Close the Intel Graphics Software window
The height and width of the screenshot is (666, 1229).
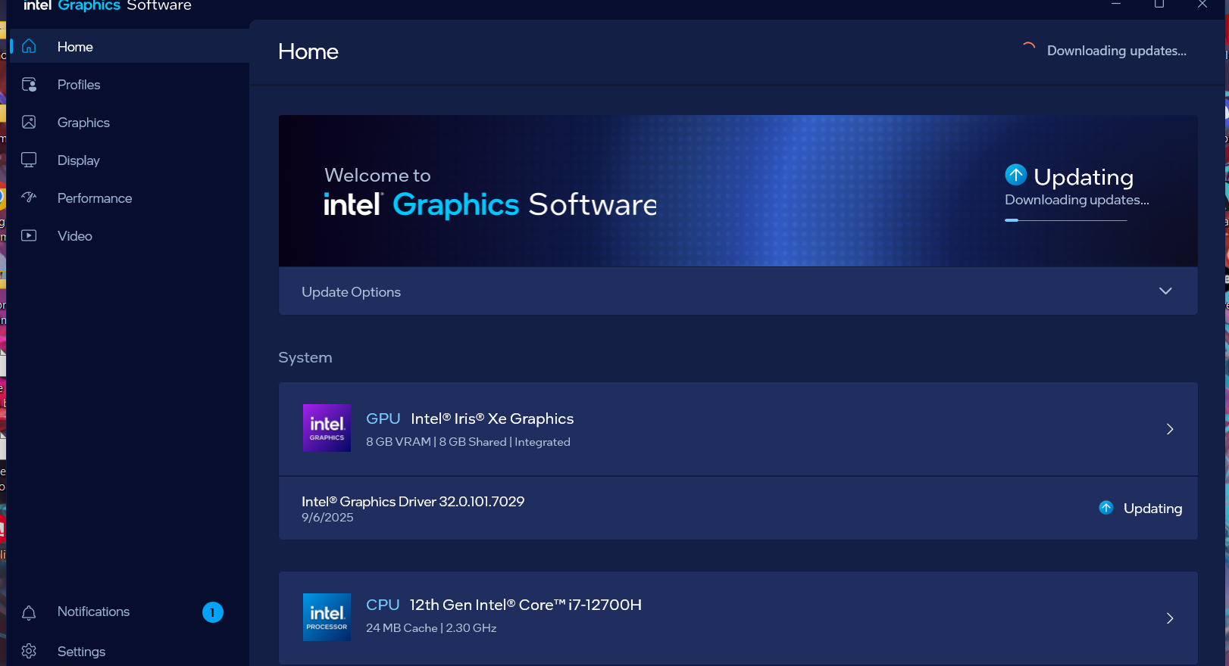click(1202, 5)
